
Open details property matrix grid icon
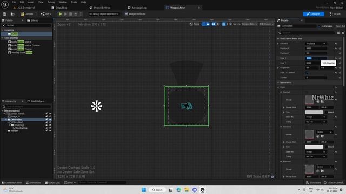pos(338,33)
